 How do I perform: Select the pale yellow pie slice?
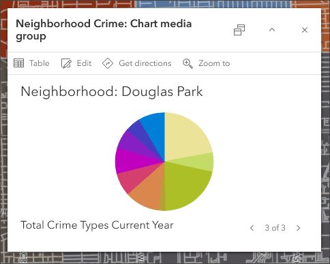[x=185, y=136]
